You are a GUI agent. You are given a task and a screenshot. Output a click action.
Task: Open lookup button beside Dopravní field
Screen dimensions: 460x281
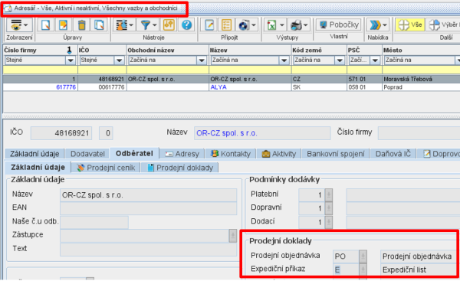pyautogui.click(x=329, y=208)
